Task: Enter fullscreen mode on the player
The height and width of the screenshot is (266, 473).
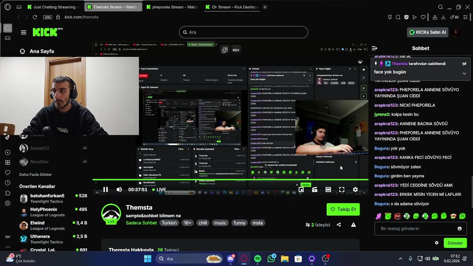Action: [x=342, y=190]
